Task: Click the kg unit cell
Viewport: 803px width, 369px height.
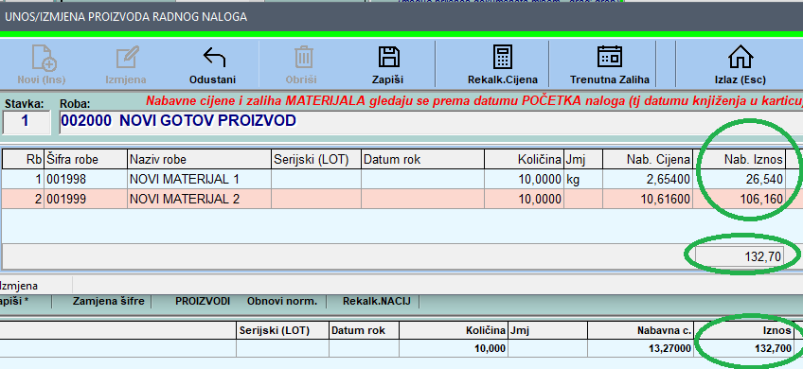Action: click(582, 179)
